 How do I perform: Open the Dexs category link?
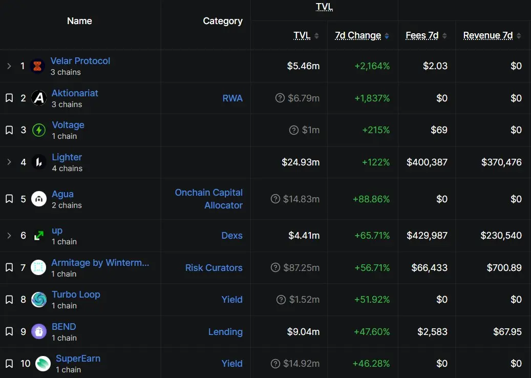click(231, 236)
